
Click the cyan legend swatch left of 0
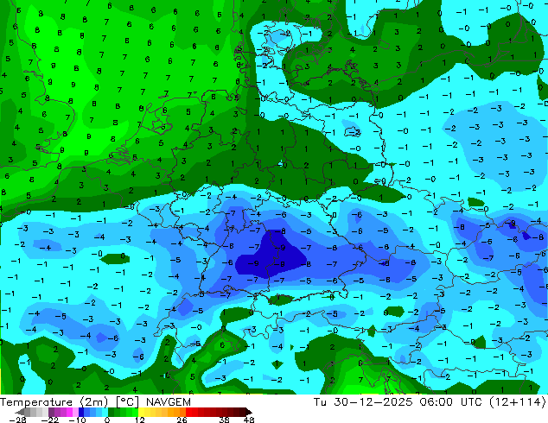[x=105, y=412]
